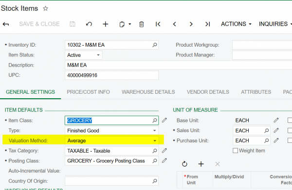The height and width of the screenshot is (190, 292).
Task: Add a new stock item record
Action: pyautogui.click(x=106, y=24)
